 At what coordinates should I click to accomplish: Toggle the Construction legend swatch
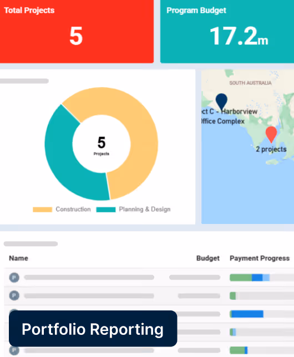pyautogui.click(x=42, y=210)
